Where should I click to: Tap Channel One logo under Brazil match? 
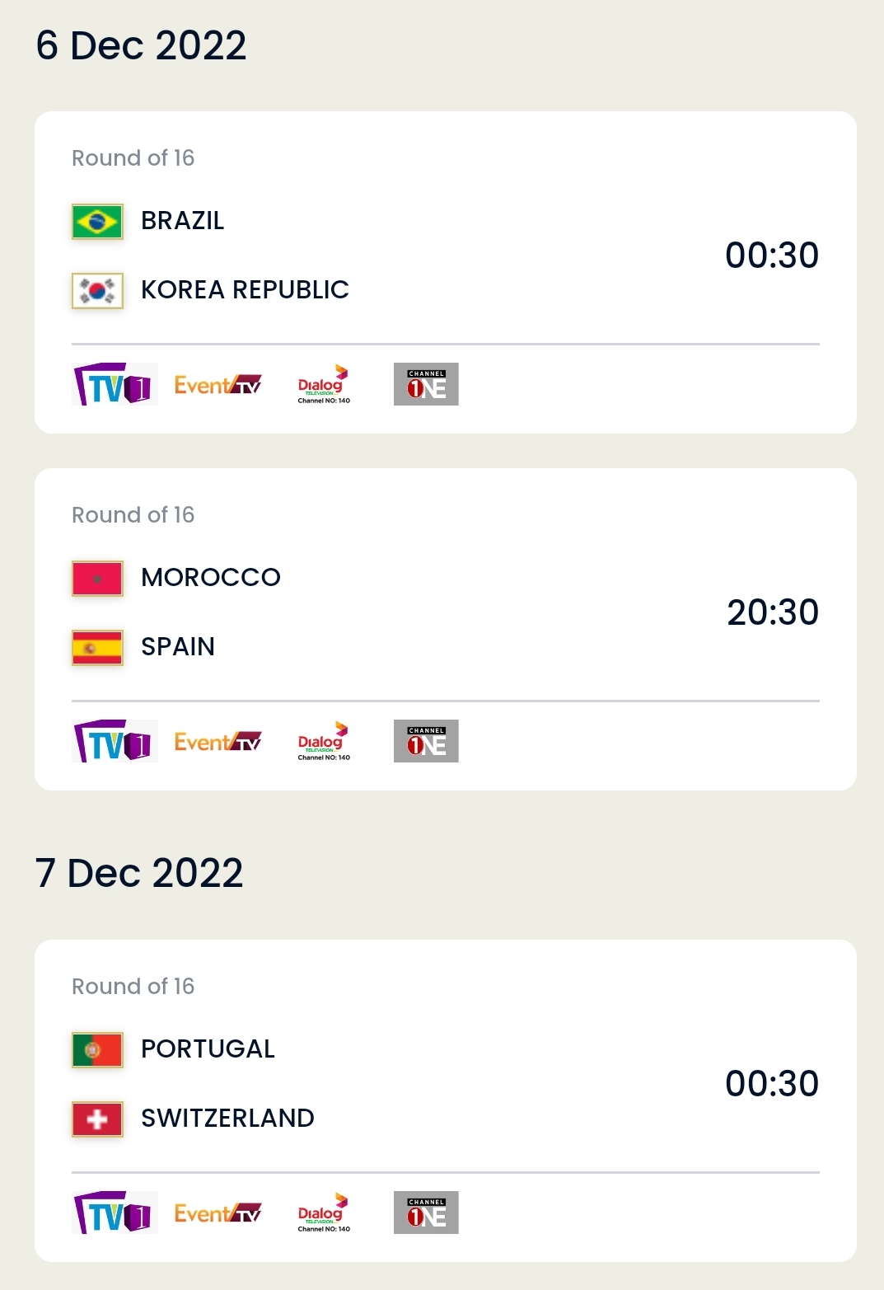click(x=426, y=384)
